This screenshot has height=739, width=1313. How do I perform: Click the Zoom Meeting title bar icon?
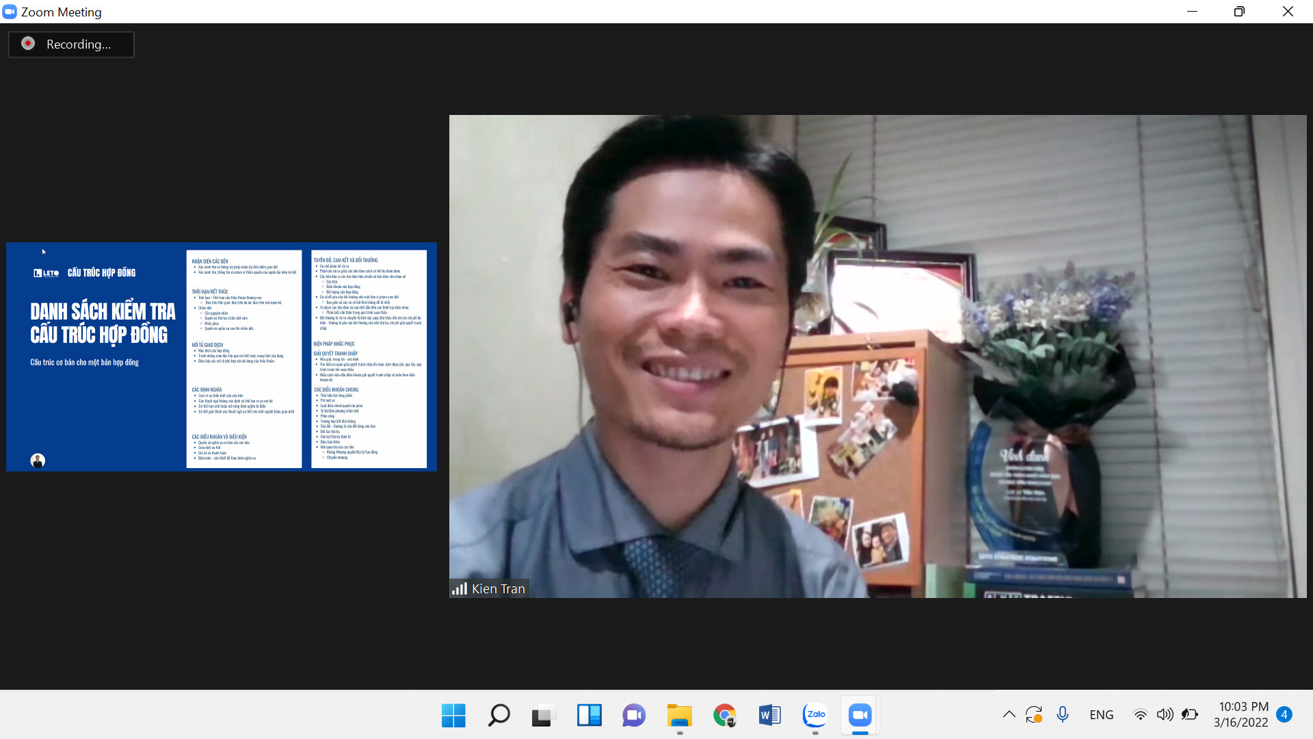[10, 12]
